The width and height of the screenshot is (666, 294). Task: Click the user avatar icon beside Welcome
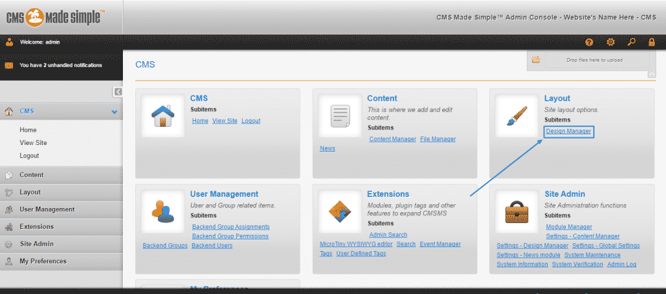pyautogui.click(x=10, y=42)
